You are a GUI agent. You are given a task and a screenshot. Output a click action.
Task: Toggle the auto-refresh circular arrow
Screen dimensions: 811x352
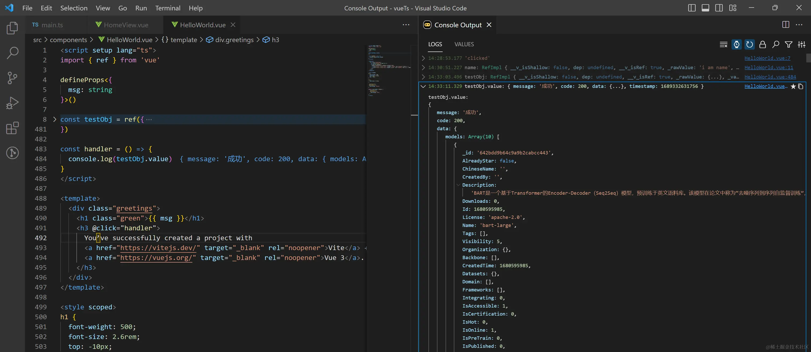[749, 44]
